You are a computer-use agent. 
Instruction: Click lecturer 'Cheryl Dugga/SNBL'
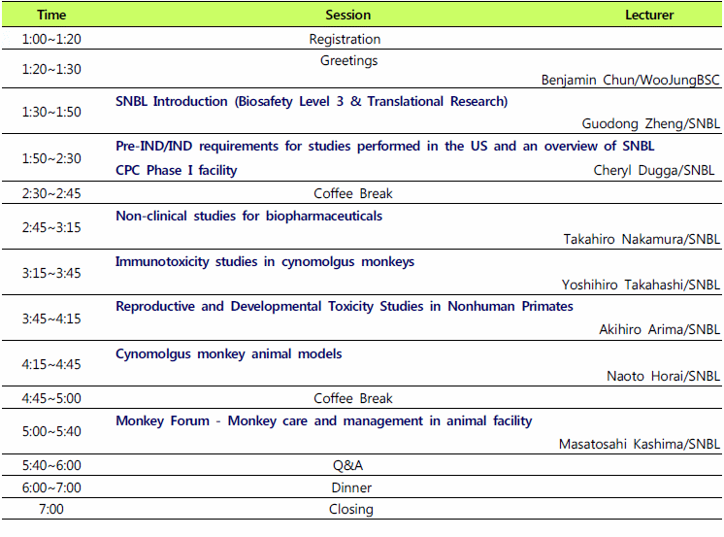click(654, 170)
